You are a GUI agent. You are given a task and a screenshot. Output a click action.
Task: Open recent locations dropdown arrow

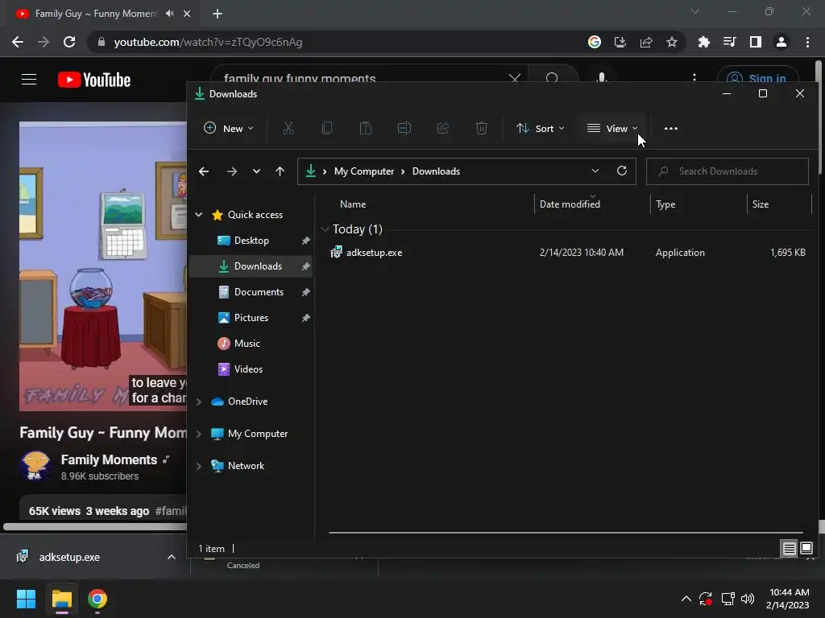tap(256, 171)
